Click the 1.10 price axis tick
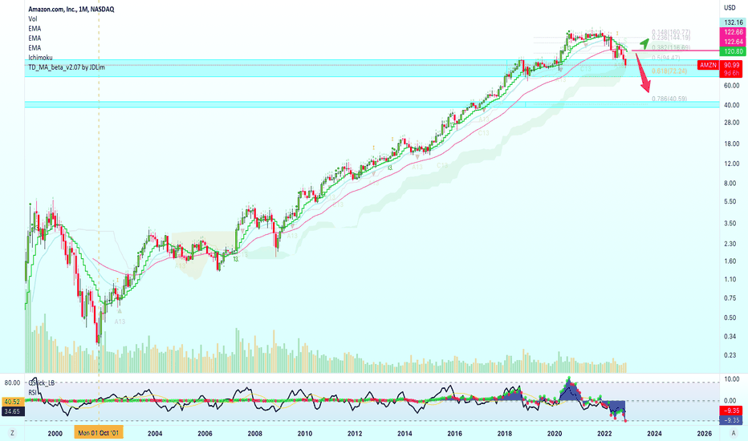This screenshot has height=441, width=748. (x=730, y=279)
